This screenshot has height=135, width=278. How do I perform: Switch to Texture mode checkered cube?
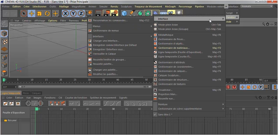pyautogui.click(x=4, y=42)
